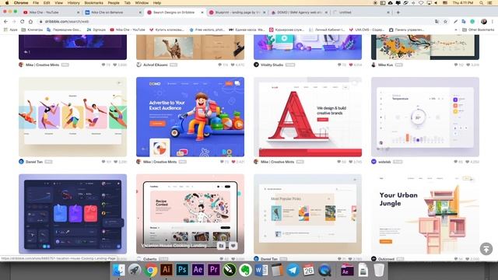
Task: Open the History menu
Action: click(x=73, y=3)
